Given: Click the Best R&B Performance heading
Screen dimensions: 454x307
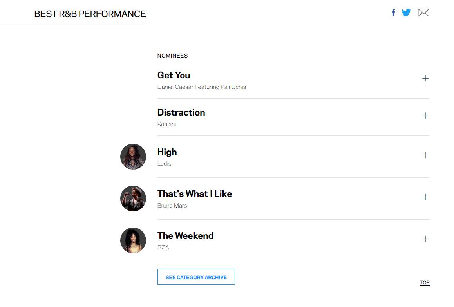Looking at the screenshot, I should [90, 14].
